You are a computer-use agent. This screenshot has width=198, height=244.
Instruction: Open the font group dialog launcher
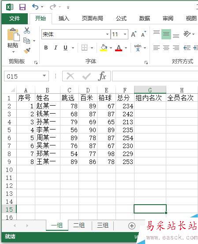(x=146, y=63)
